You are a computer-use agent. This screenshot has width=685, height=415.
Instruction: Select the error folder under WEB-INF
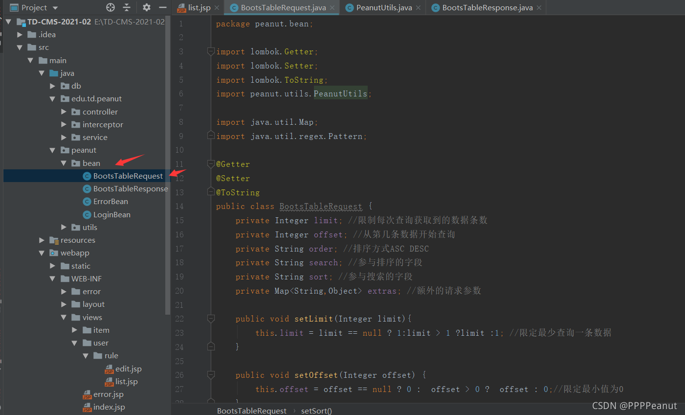91,292
